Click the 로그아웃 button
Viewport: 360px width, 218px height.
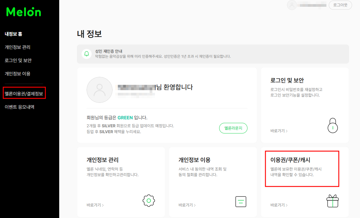[x=340, y=5]
